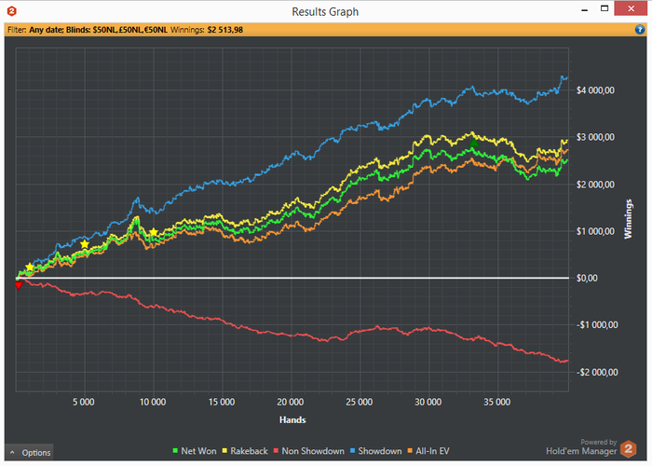This screenshot has width=652, height=466.
Task: Click the green Net Won color swatch
Action: 175,451
